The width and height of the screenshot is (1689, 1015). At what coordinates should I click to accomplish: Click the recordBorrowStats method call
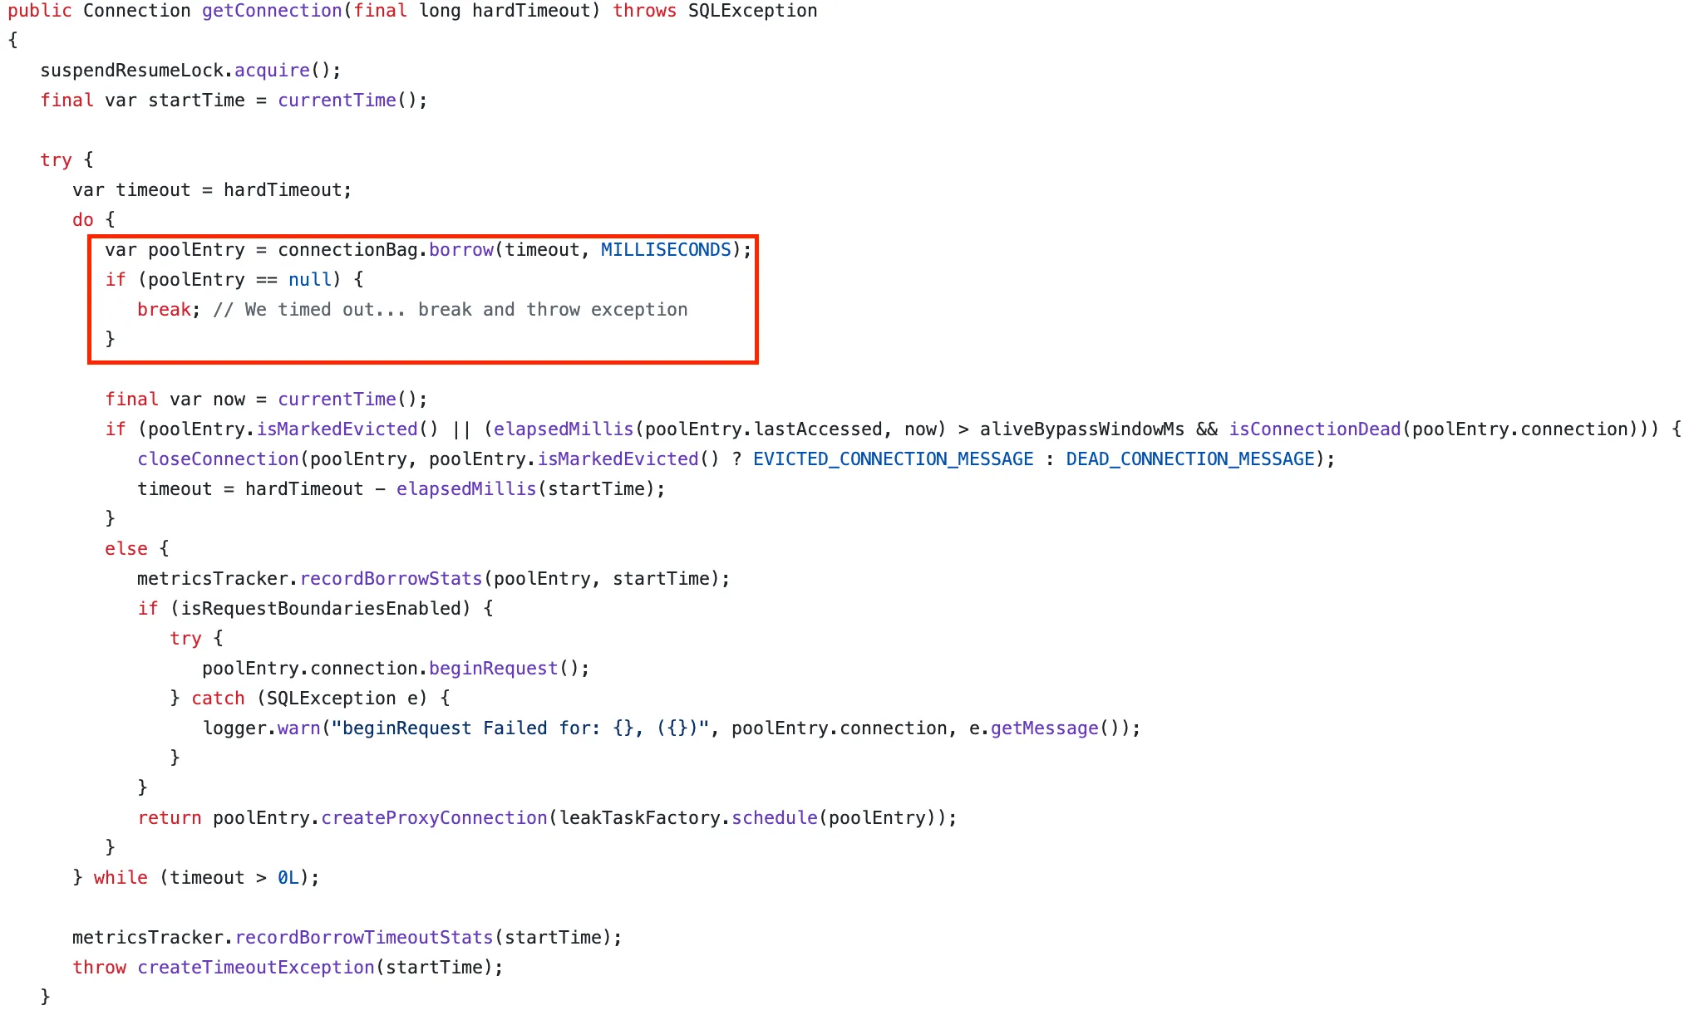[391, 579]
